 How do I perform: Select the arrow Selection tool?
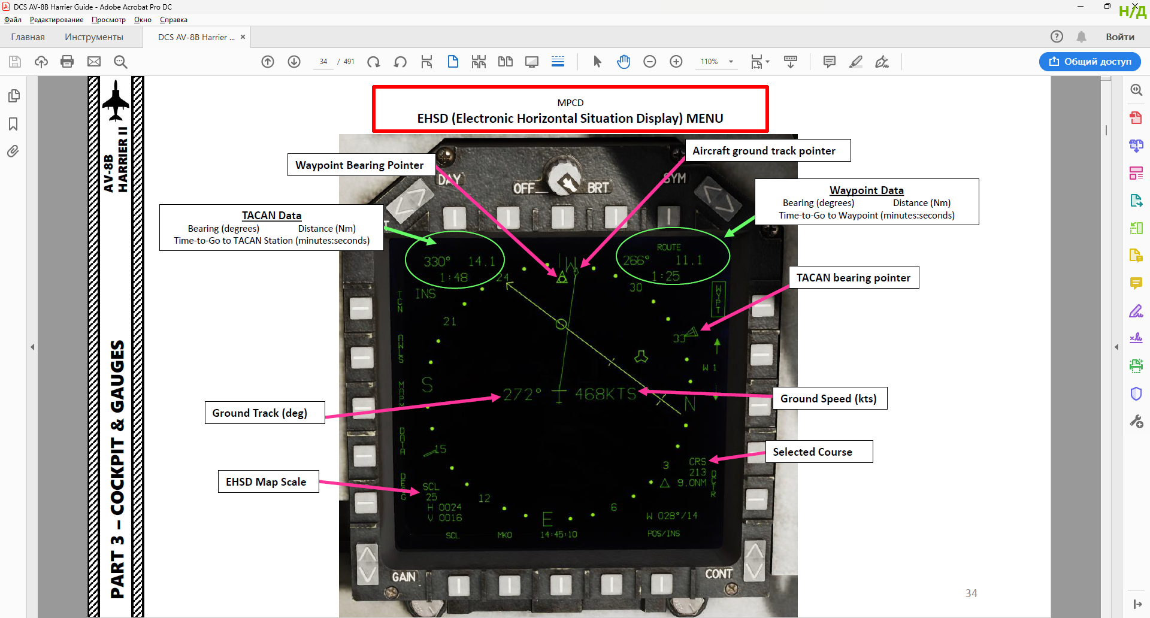(597, 62)
